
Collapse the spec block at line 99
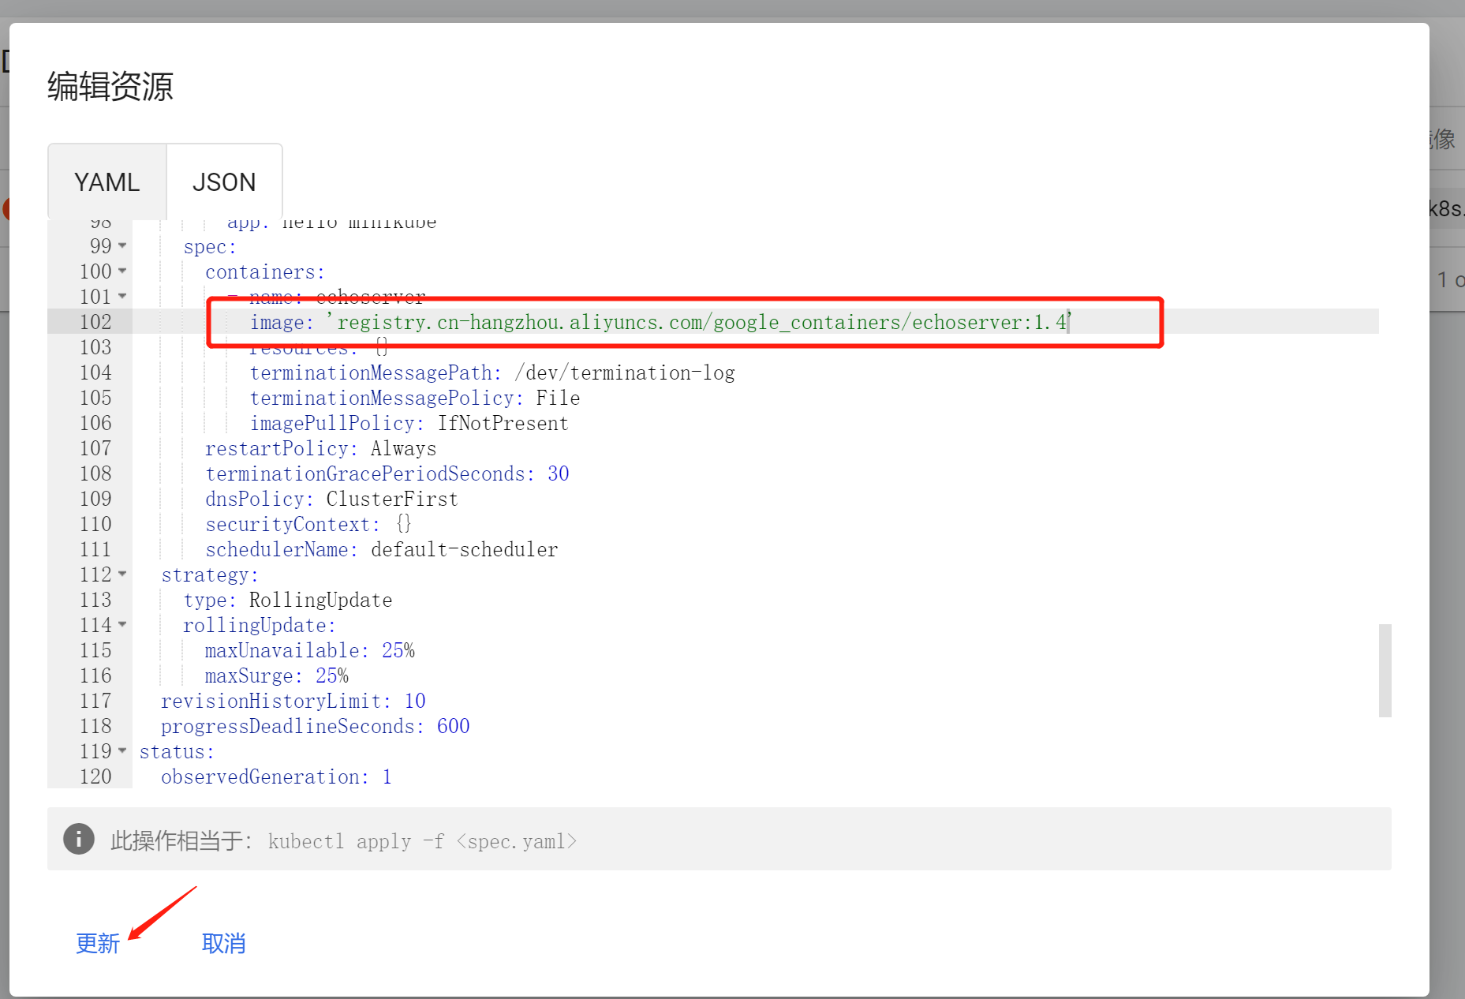(122, 245)
